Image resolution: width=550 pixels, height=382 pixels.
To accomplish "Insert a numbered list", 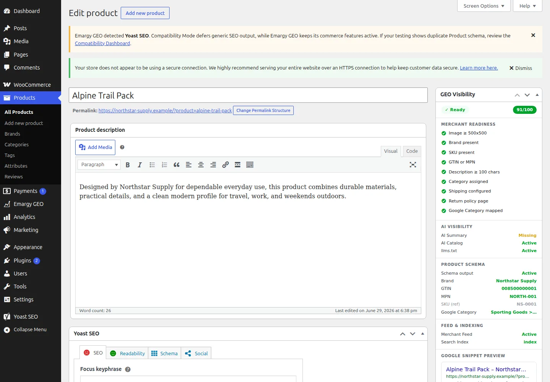I will click(x=164, y=165).
